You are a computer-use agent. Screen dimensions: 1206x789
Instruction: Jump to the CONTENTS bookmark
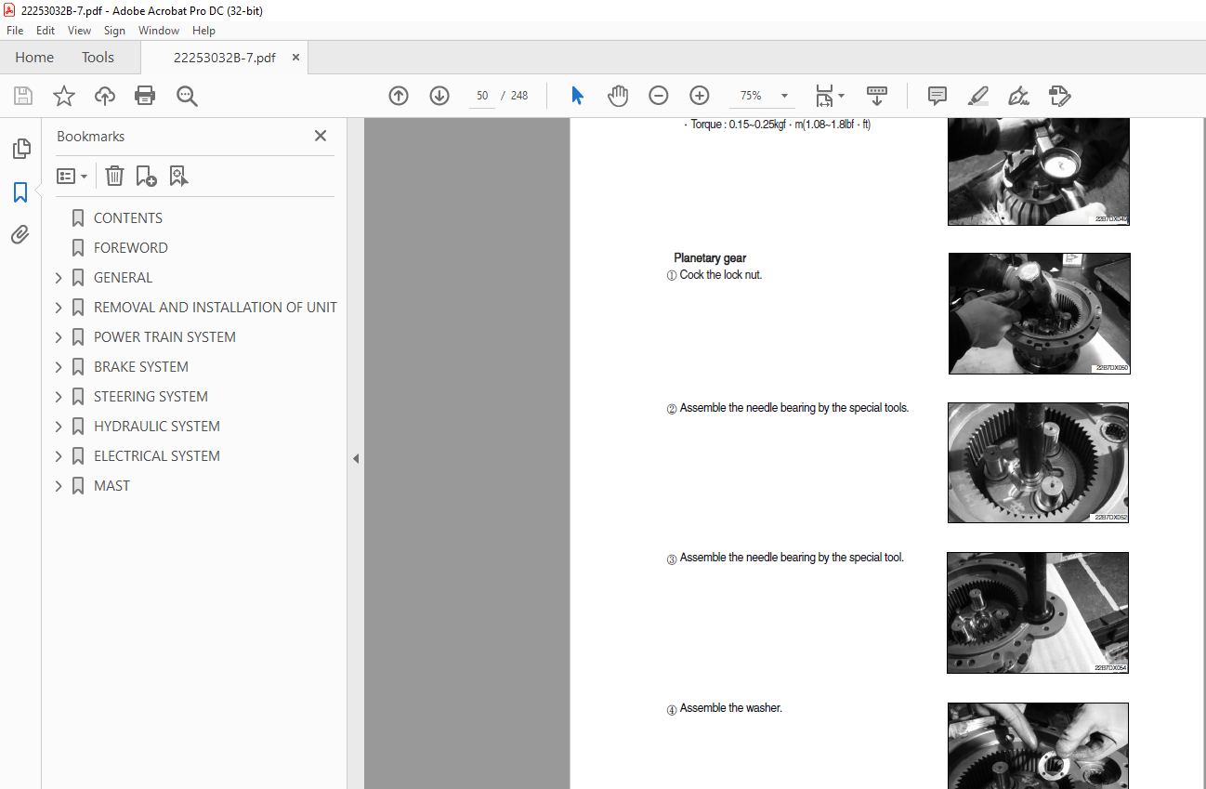(128, 218)
